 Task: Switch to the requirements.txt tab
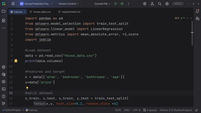69,12
